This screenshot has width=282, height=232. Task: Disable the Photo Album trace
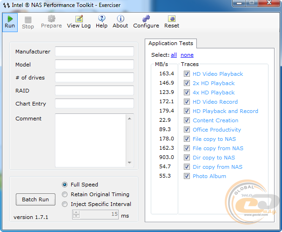click(x=187, y=176)
